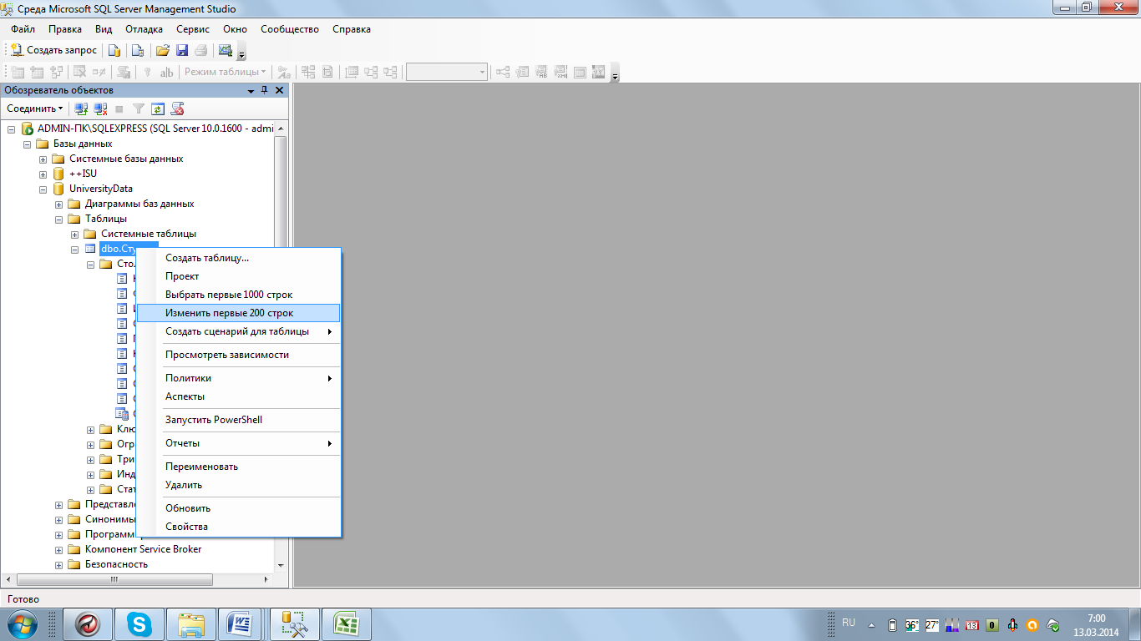Open the Соединить dropdown

35,109
